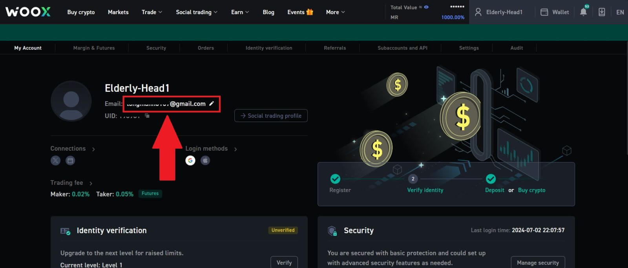
Task: Toggle Total Value visibility eye icon
Action: coord(426,7)
